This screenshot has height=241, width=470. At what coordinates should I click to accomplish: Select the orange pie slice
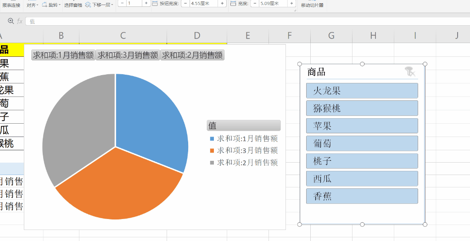point(120,186)
